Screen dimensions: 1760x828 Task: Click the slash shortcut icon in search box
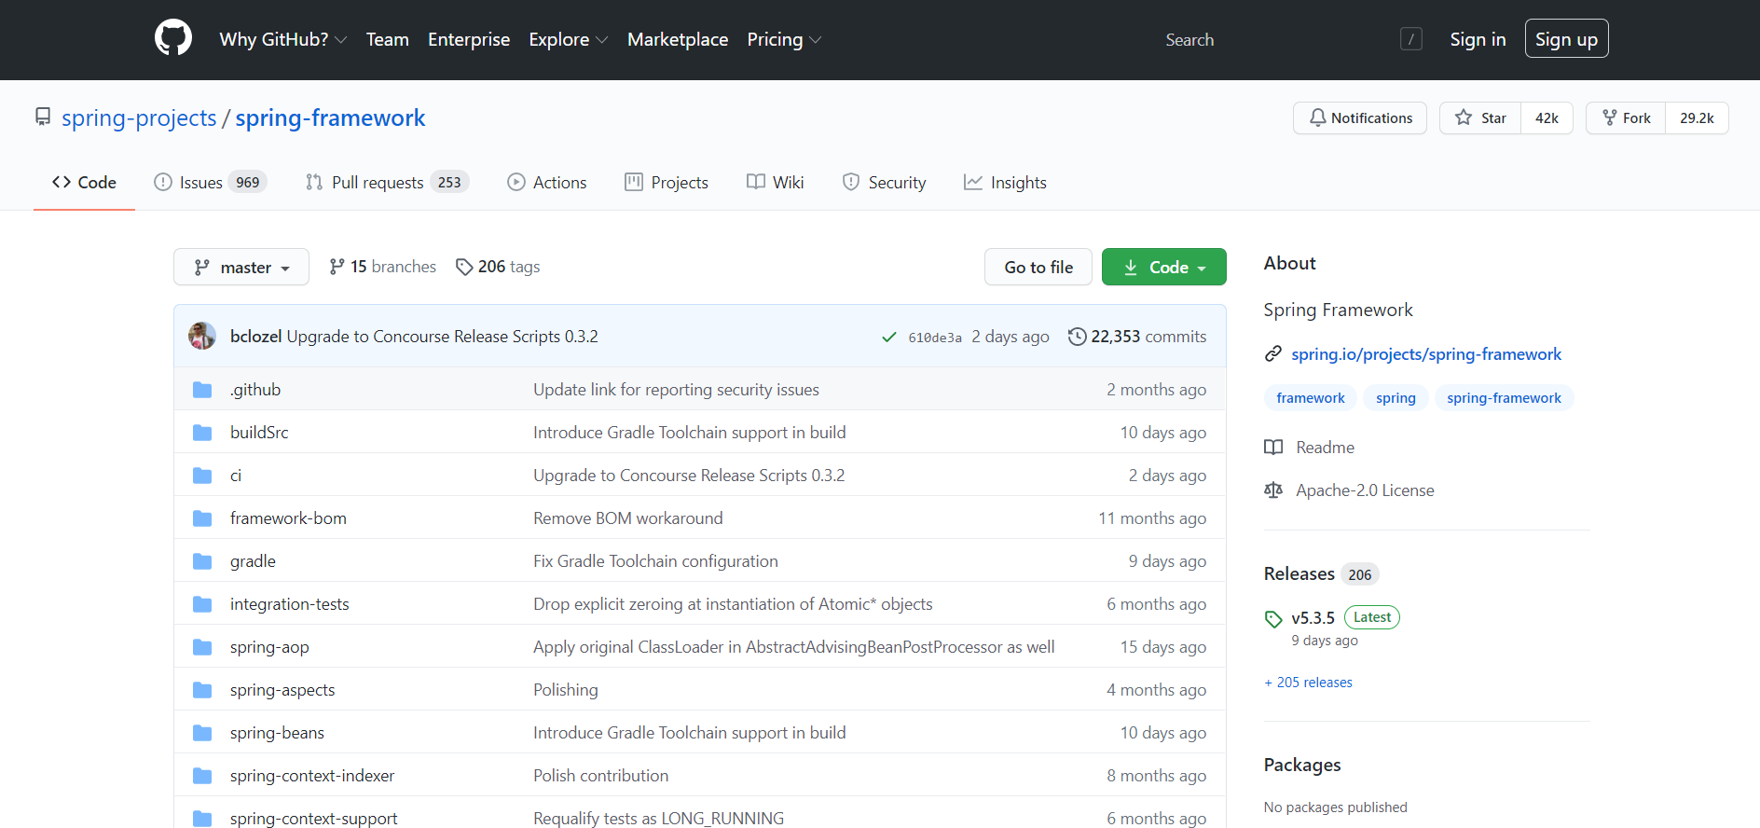coord(1411,39)
